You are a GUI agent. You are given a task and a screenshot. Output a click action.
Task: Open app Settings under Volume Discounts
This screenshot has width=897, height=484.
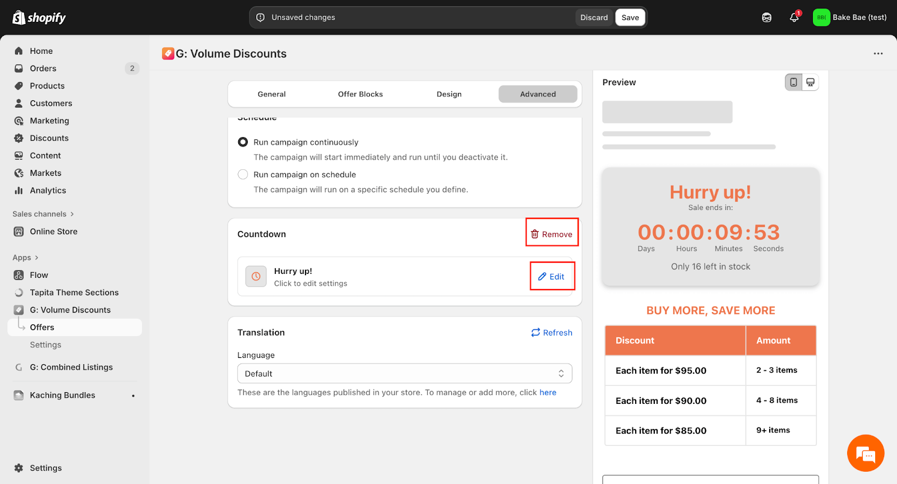click(x=45, y=345)
